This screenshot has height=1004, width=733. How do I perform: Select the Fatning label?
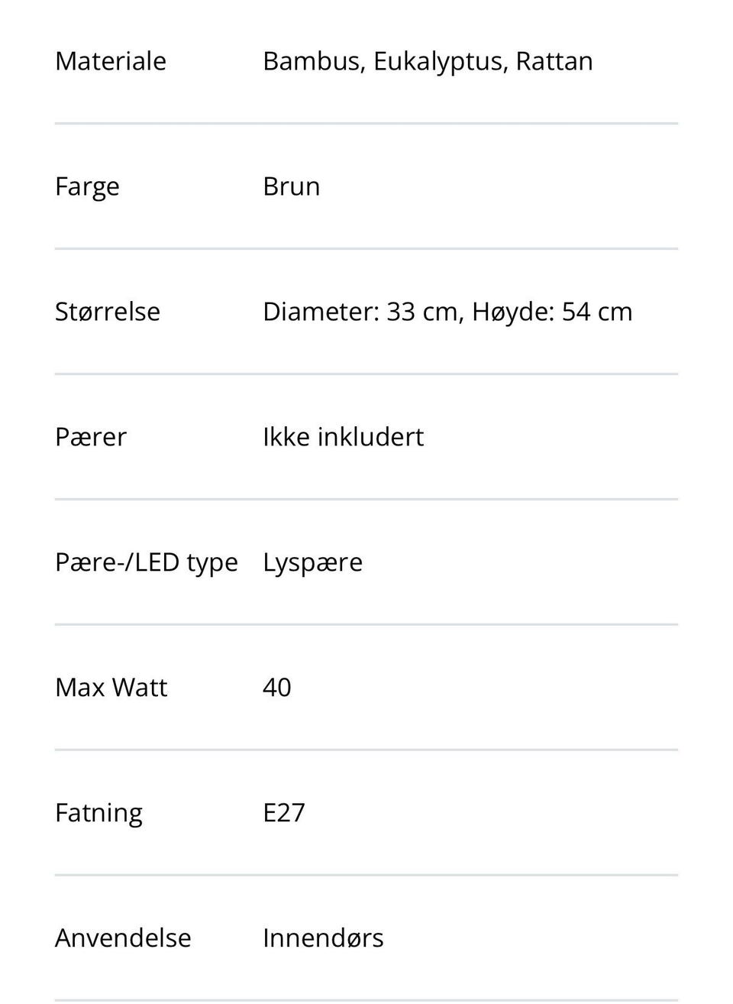click(x=98, y=814)
